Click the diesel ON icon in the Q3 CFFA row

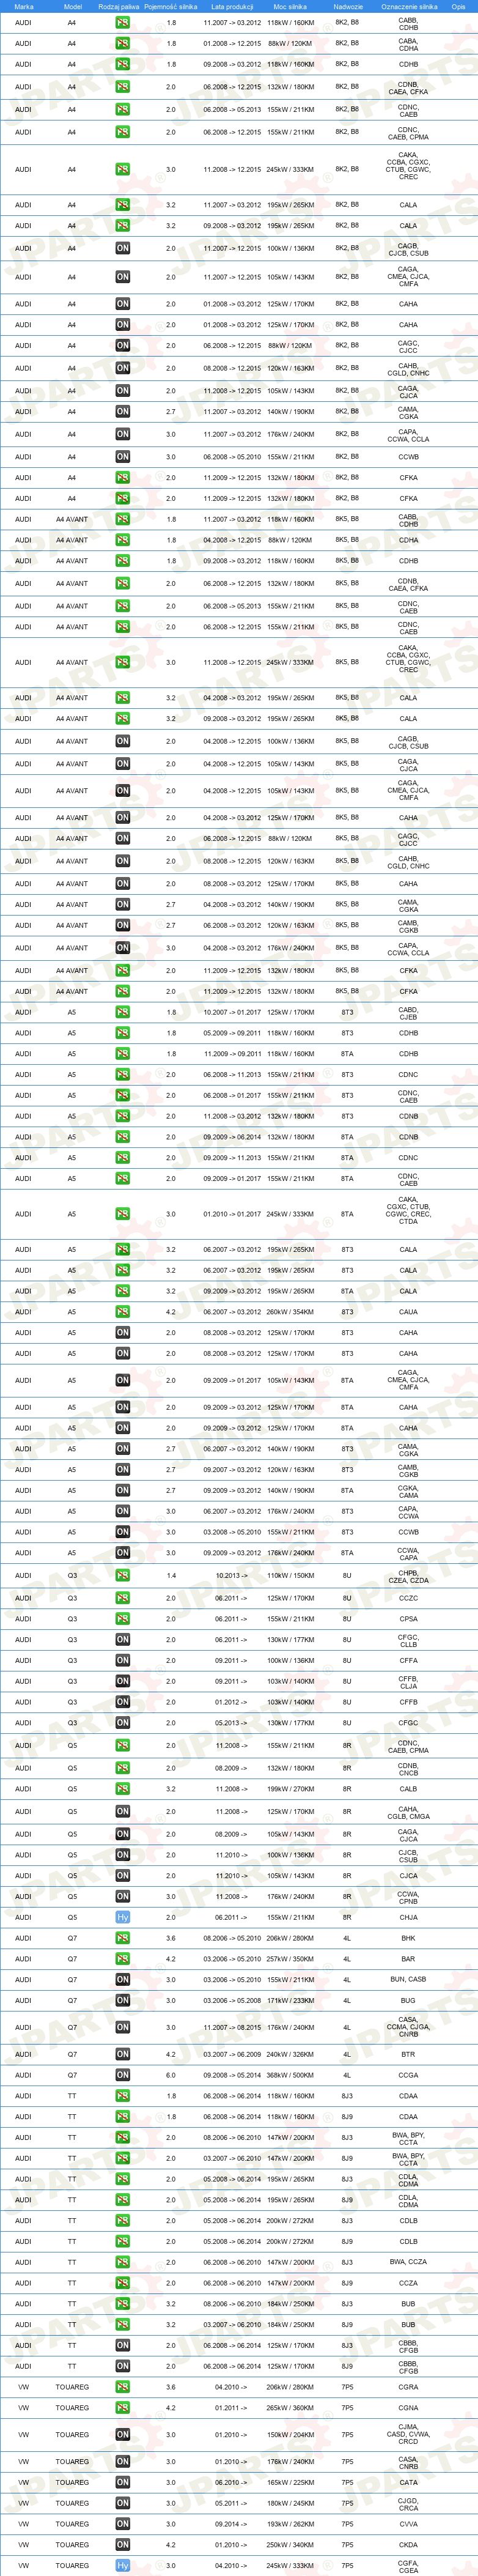click(x=122, y=1660)
